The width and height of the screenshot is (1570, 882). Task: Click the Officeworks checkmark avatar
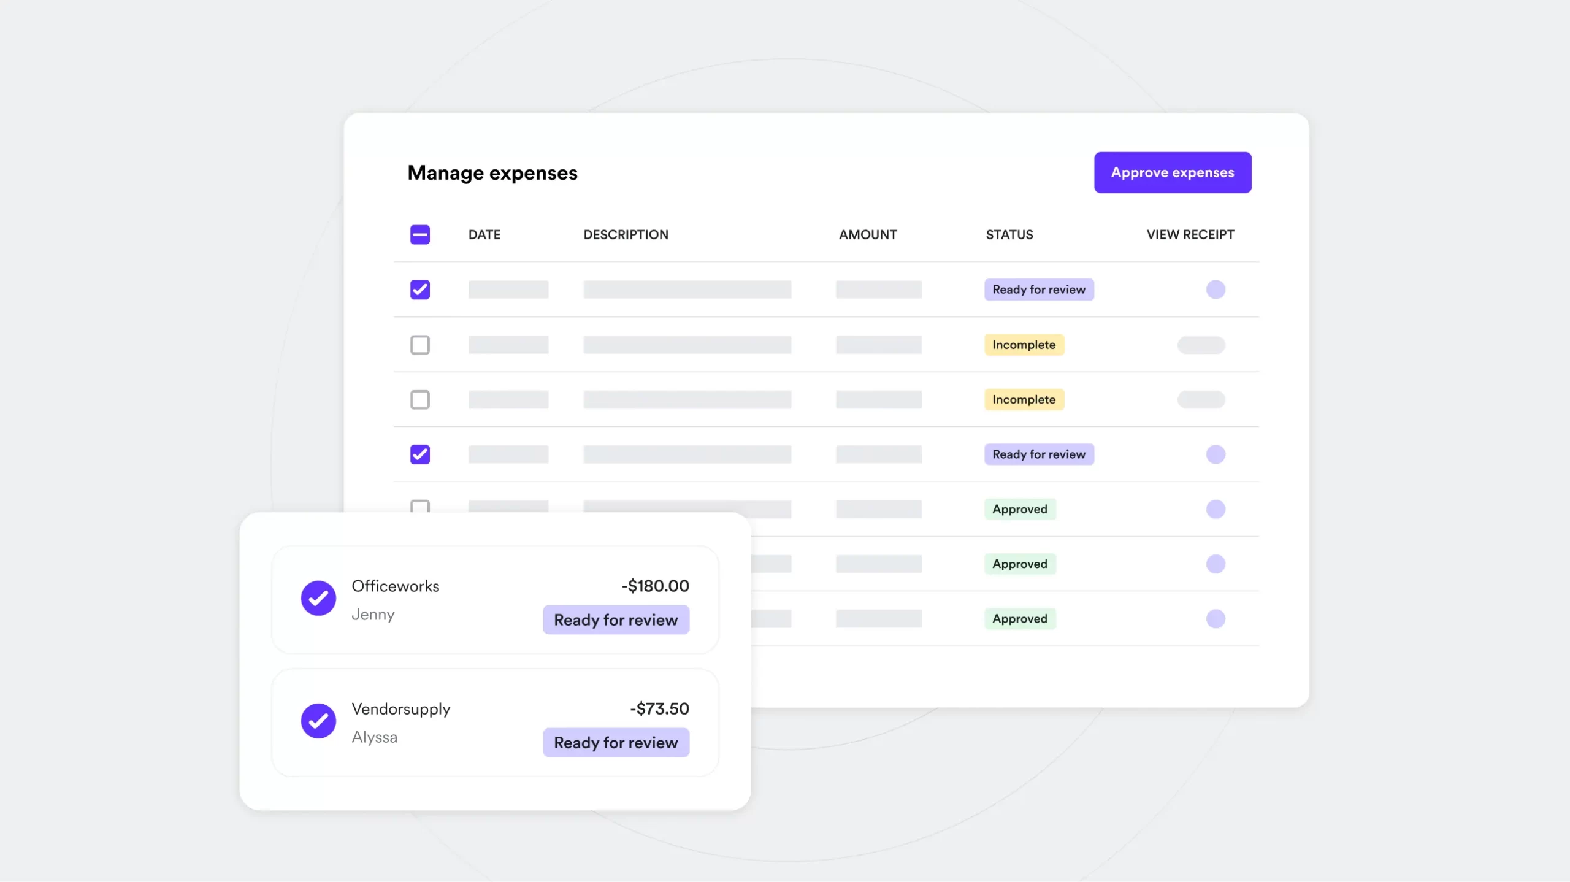(x=318, y=598)
